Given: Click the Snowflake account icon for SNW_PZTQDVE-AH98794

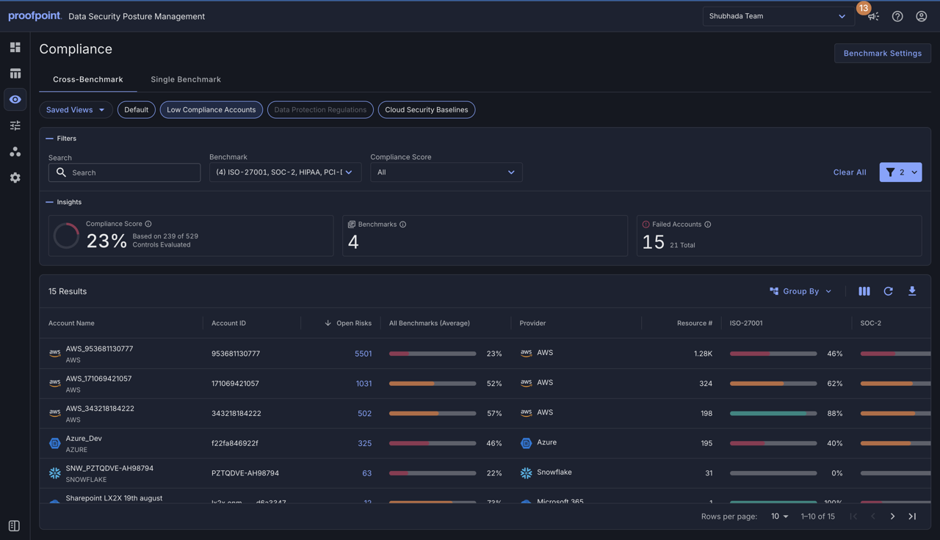Looking at the screenshot, I should tap(54, 473).
